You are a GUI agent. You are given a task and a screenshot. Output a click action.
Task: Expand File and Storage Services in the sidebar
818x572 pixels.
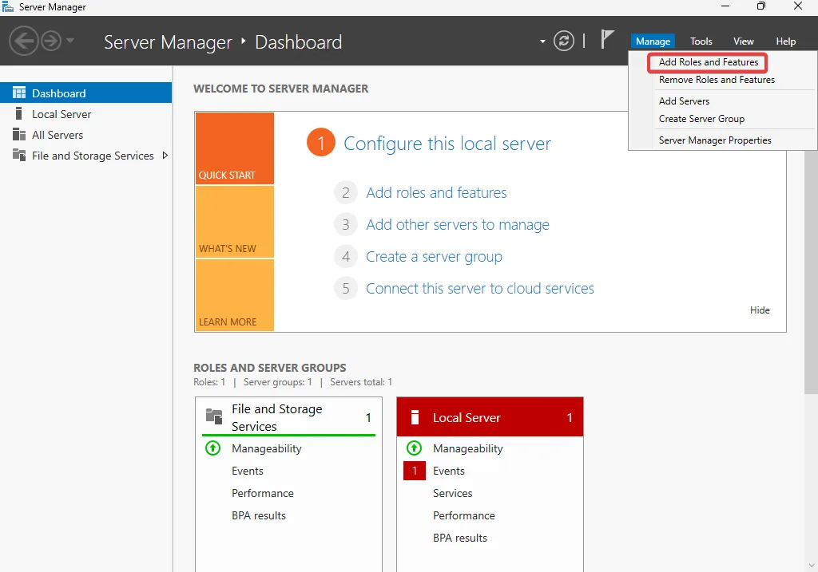165,156
